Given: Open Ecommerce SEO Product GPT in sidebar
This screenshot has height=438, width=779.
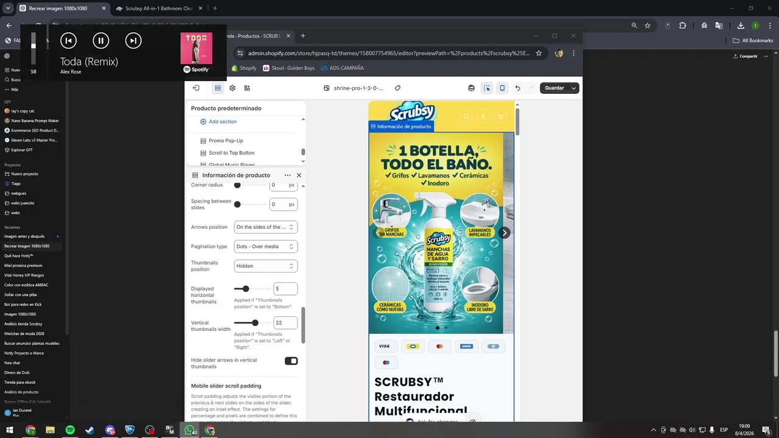Looking at the screenshot, I should [32, 130].
